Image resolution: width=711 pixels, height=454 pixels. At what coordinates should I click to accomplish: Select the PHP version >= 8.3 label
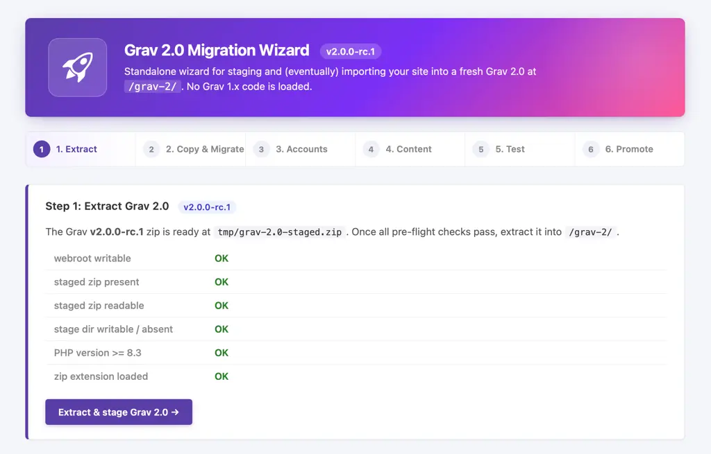point(97,353)
